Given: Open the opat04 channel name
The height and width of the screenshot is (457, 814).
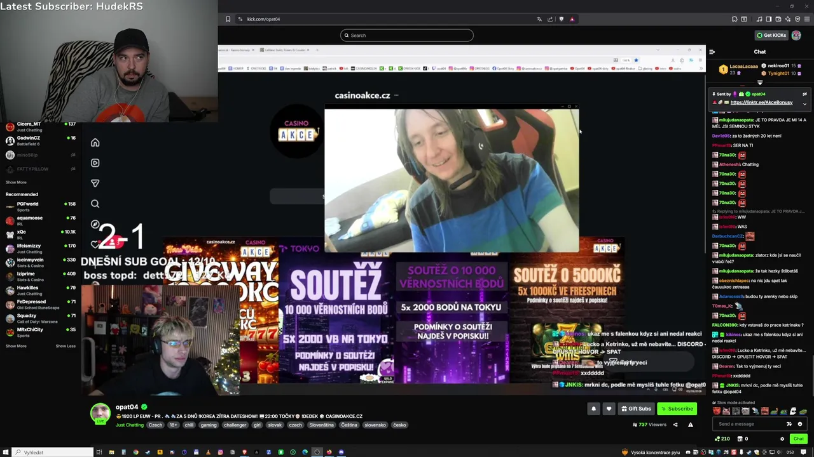Looking at the screenshot, I should click(x=127, y=407).
